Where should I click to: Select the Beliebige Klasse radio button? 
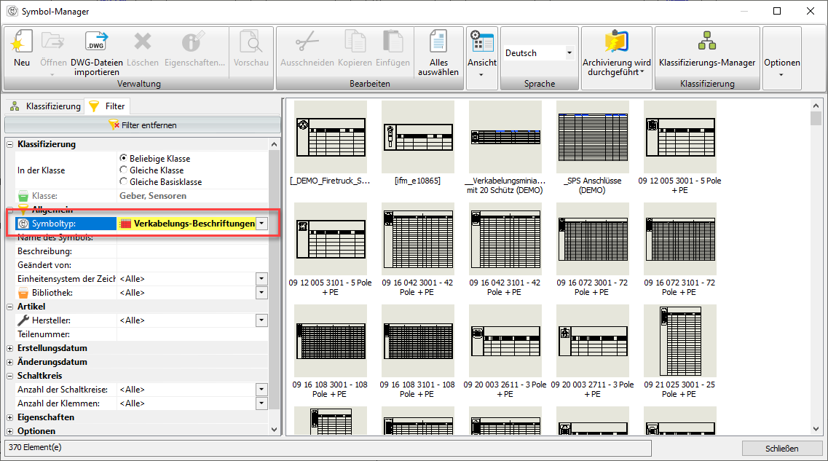[x=123, y=158]
